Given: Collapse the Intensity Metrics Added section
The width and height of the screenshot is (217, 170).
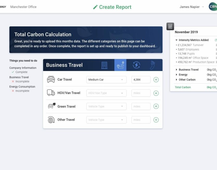Looking at the screenshot, I should (x=177, y=40).
